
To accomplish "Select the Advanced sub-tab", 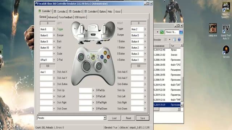I will click(x=52, y=17).
